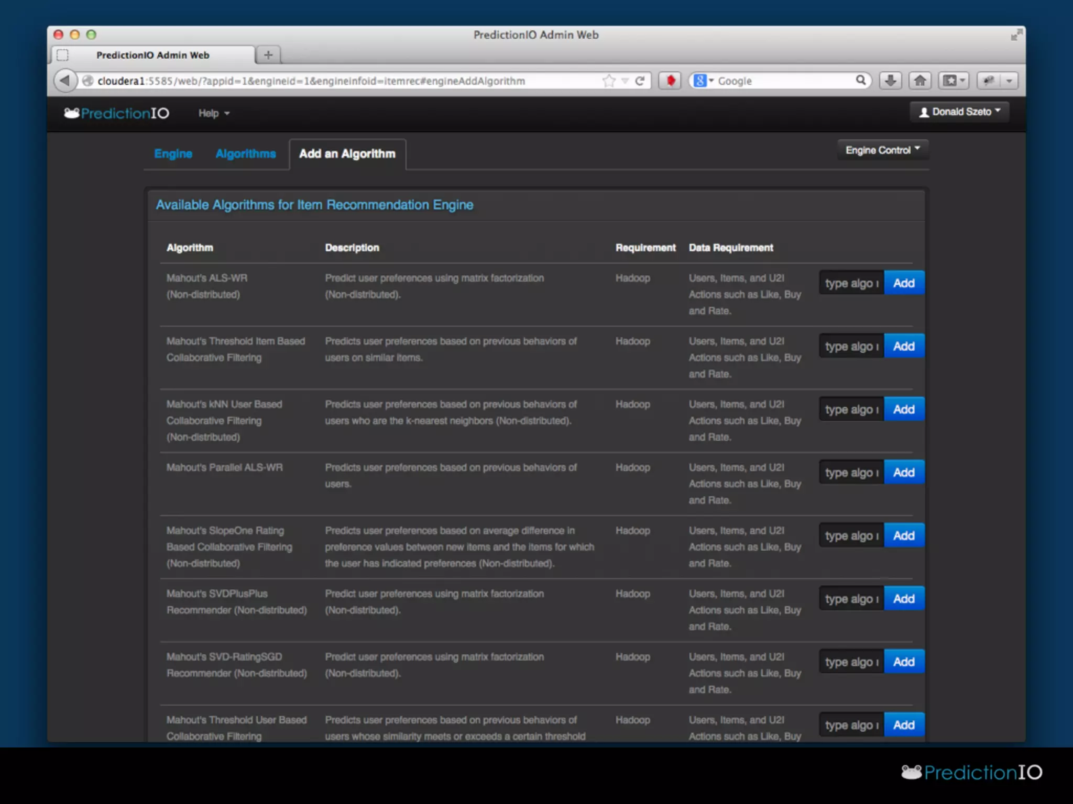Viewport: 1073px width, 804px height.
Task: Click algo name field for Threshold User Based
Action: click(852, 725)
